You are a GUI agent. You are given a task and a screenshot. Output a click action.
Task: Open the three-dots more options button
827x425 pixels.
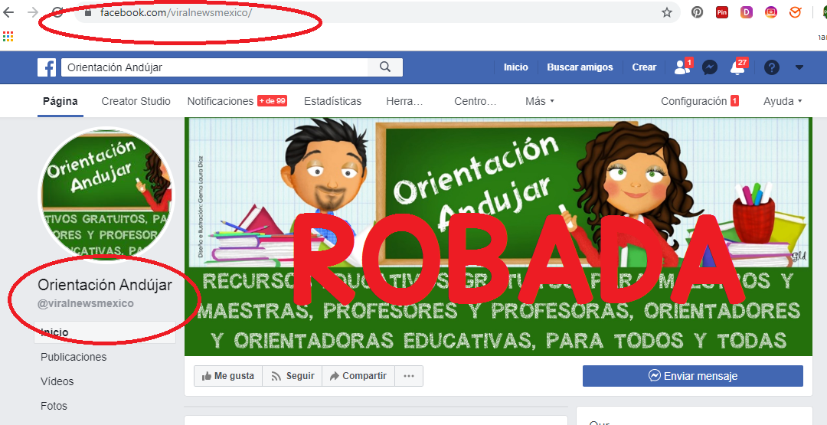pyautogui.click(x=409, y=376)
